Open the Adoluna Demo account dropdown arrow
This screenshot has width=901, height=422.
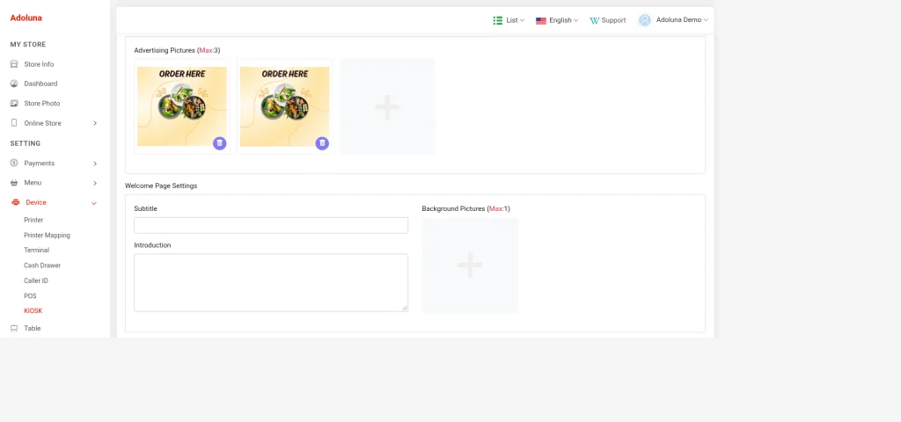(x=706, y=20)
